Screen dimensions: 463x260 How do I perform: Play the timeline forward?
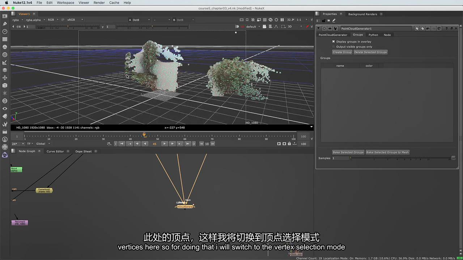coord(164,144)
